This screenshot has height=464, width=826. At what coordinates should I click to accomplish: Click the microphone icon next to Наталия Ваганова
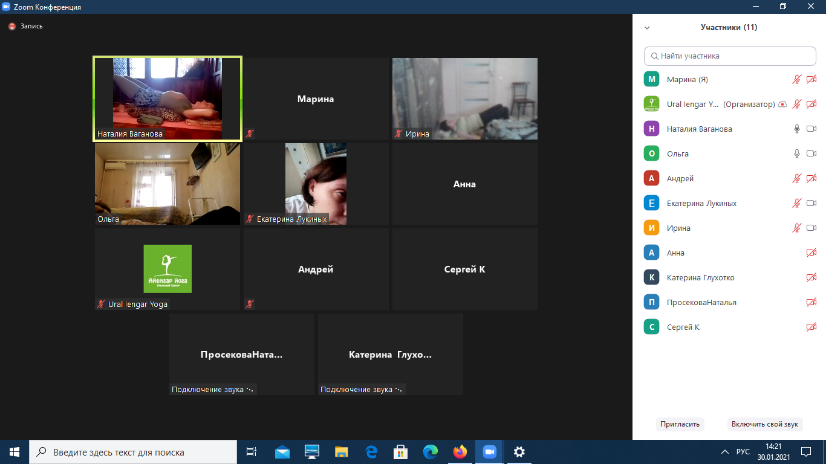tap(797, 129)
